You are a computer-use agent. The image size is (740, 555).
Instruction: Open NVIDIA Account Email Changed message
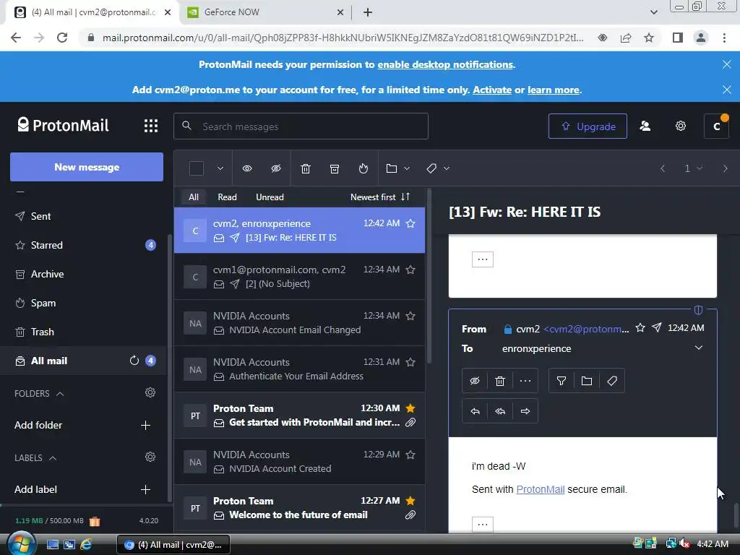300,323
